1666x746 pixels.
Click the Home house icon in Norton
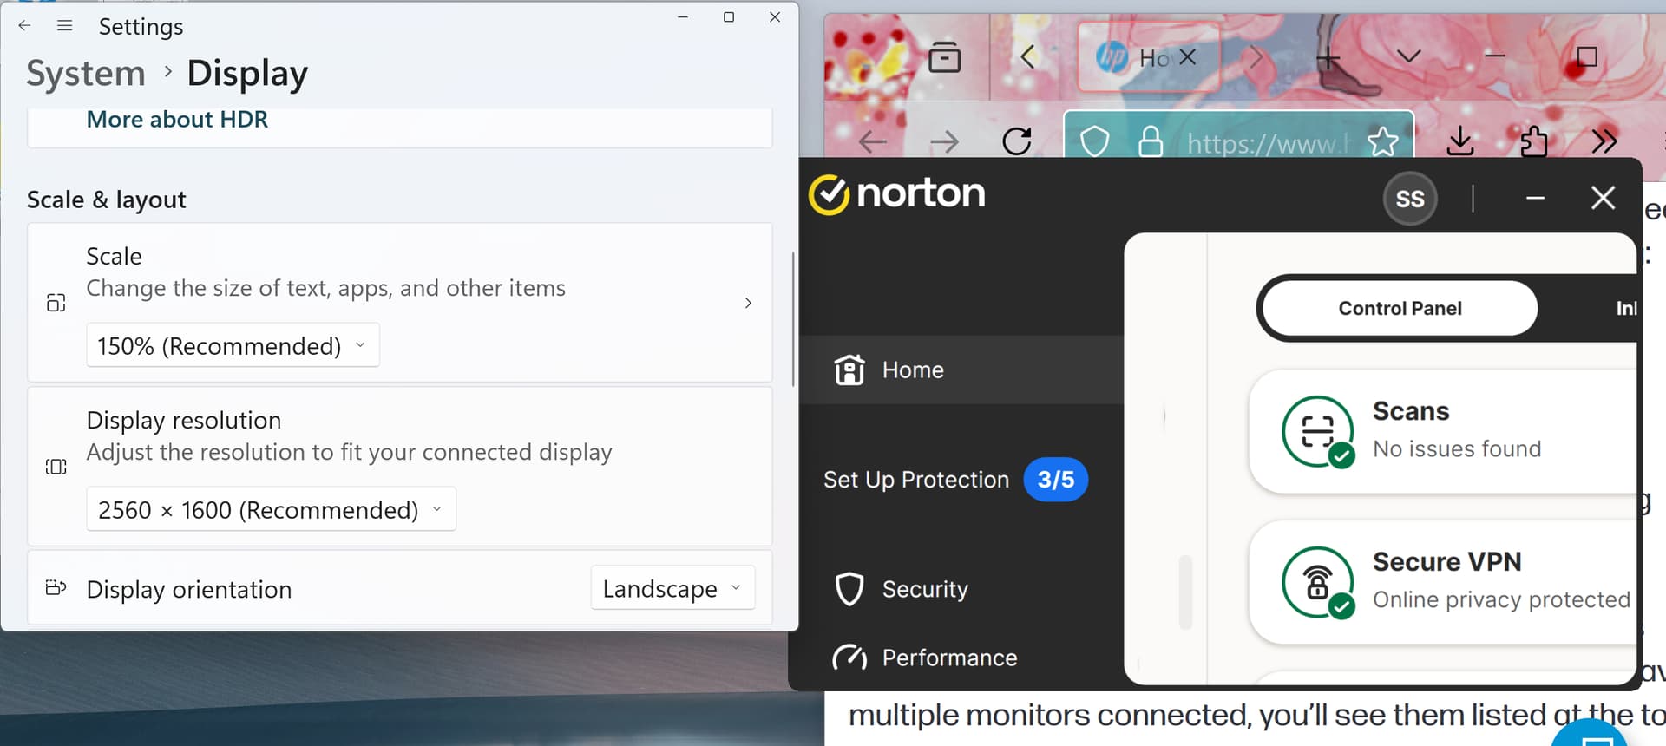(849, 370)
